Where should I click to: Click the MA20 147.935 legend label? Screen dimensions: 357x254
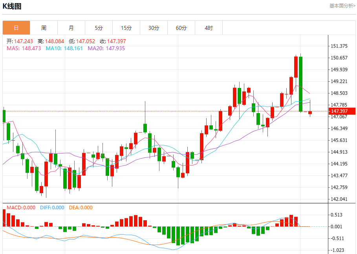(x=106, y=48)
